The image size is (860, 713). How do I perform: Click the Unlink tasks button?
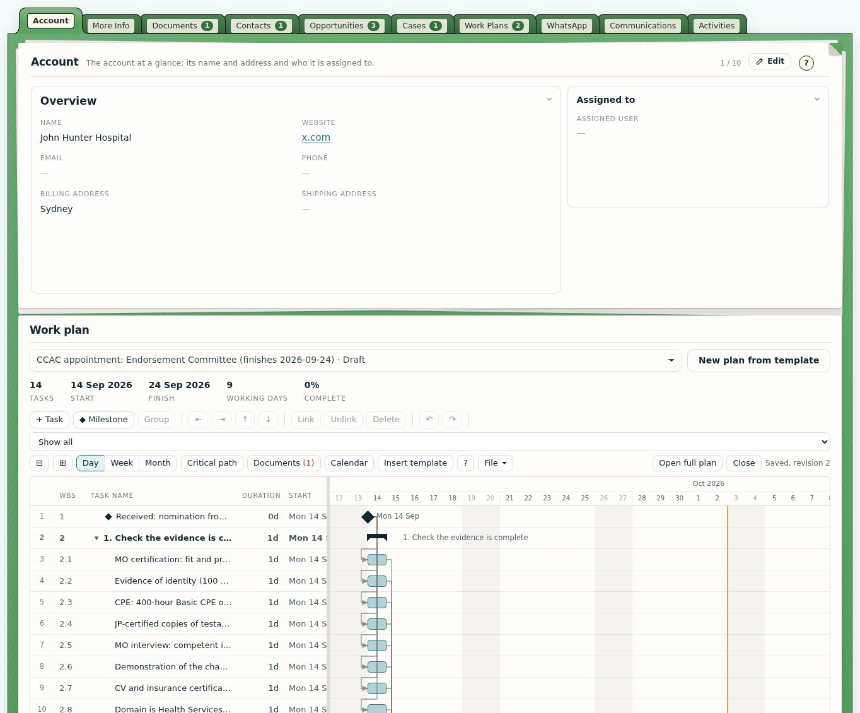344,420
